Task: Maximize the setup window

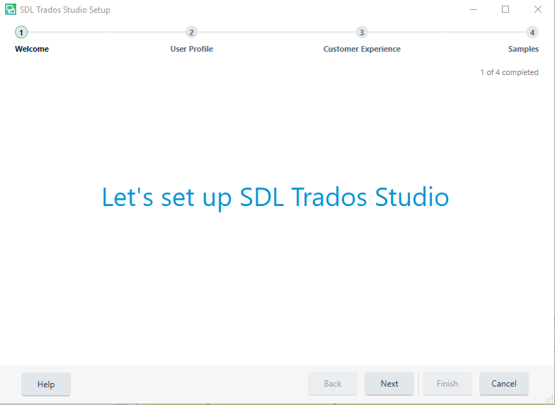Action: (x=505, y=10)
